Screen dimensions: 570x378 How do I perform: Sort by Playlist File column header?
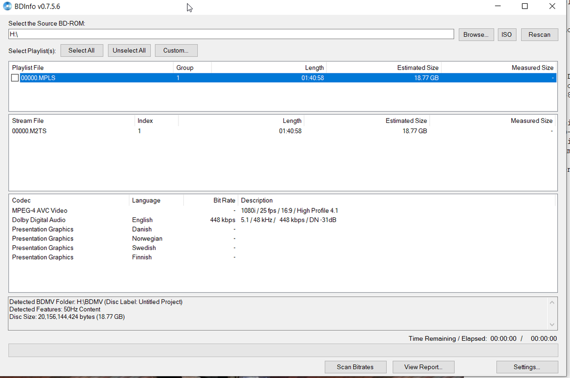pos(91,68)
